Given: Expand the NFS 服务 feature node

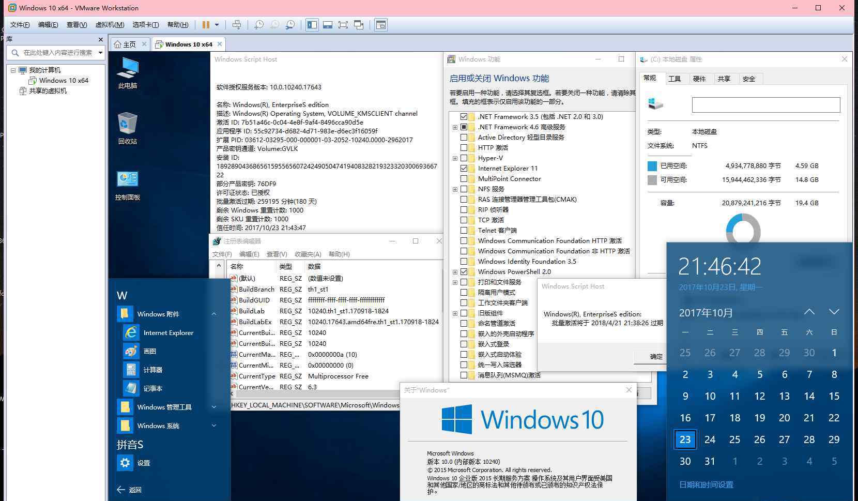Looking at the screenshot, I should coord(455,189).
